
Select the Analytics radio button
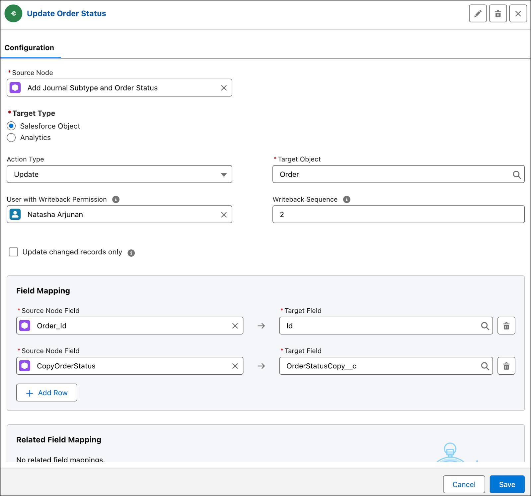11,138
